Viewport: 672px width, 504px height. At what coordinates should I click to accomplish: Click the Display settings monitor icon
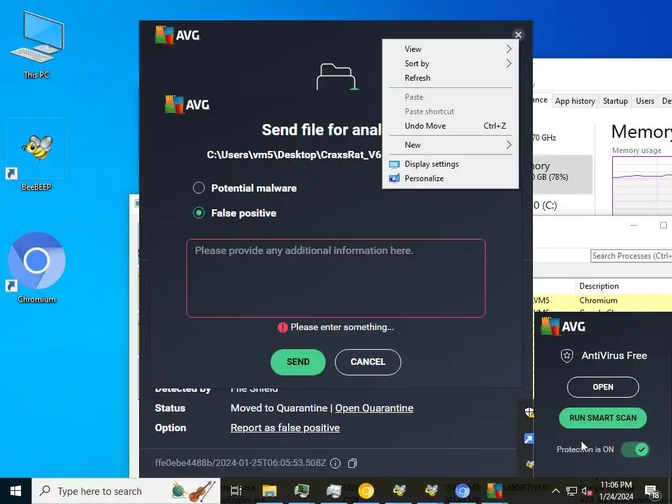pyautogui.click(x=394, y=164)
